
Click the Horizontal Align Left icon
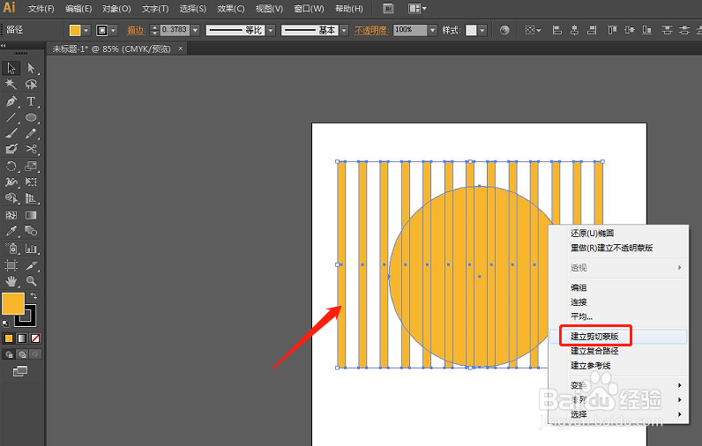click(x=557, y=30)
